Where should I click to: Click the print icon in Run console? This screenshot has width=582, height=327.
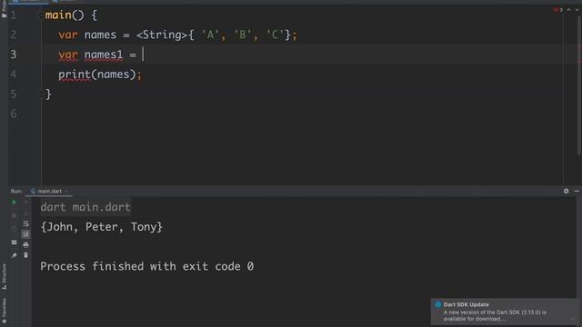tap(25, 244)
